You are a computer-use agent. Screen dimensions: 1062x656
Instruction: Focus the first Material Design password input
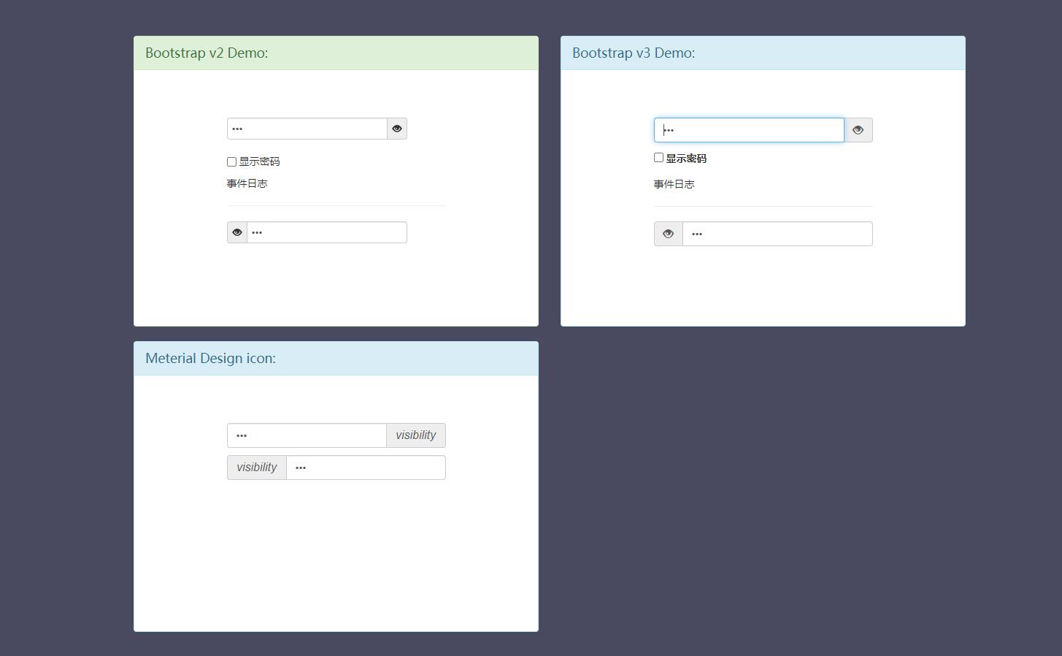[x=307, y=435]
